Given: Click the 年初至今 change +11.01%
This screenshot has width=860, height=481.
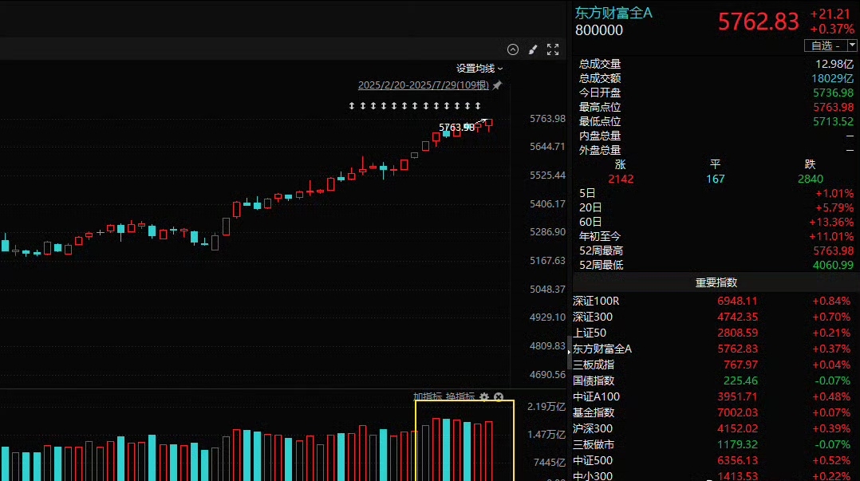Looking at the screenshot, I should tap(831, 236).
